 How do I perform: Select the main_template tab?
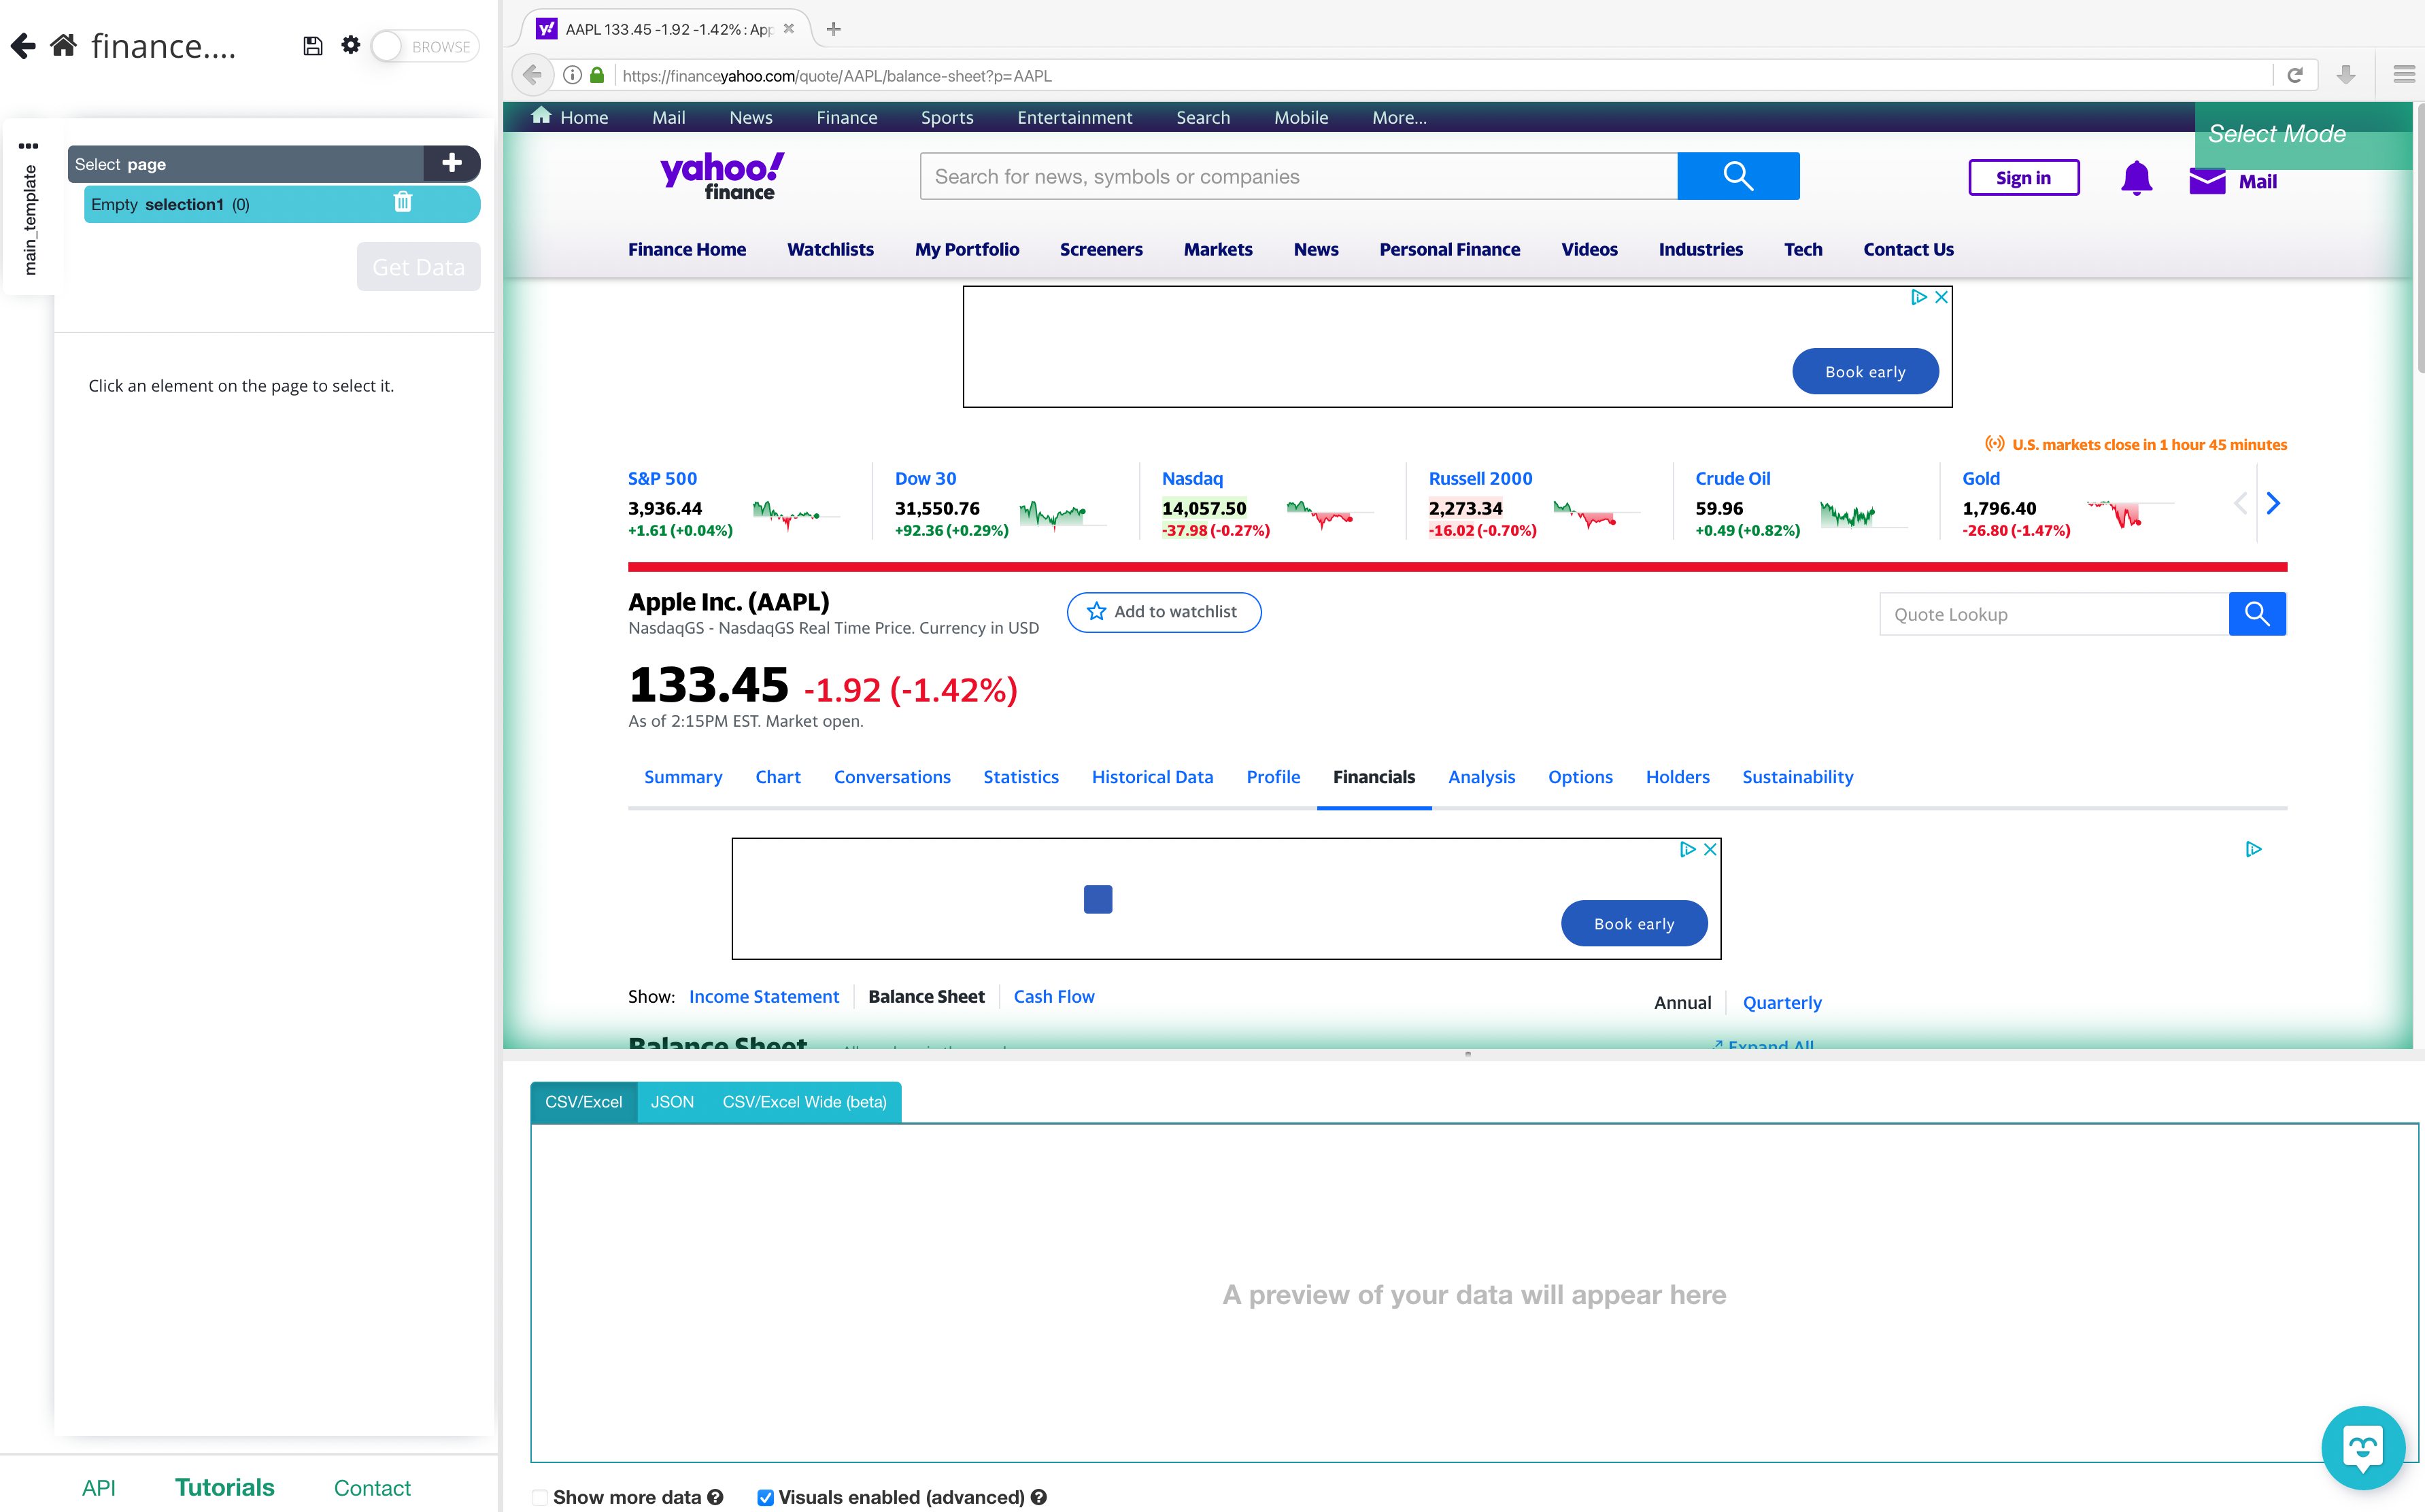tap(30, 220)
